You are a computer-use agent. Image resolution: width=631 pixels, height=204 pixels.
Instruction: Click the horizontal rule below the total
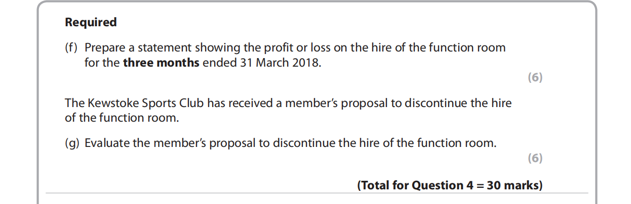coord(317,193)
